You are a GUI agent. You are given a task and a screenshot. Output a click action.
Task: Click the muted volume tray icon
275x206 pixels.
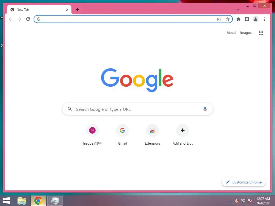point(237,201)
